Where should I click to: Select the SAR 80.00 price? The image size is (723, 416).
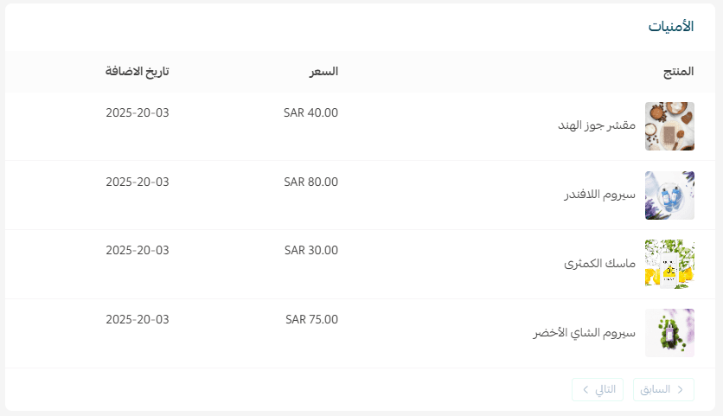[311, 182]
